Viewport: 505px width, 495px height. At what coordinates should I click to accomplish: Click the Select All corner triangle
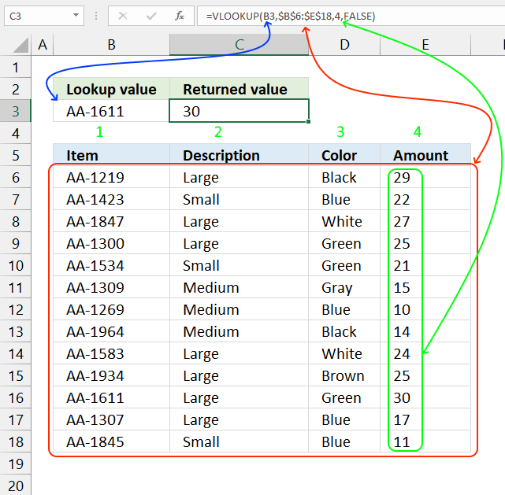pos(21,45)
